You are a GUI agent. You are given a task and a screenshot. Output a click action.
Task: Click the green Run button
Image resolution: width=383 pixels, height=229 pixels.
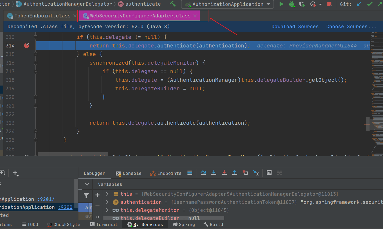281,4
